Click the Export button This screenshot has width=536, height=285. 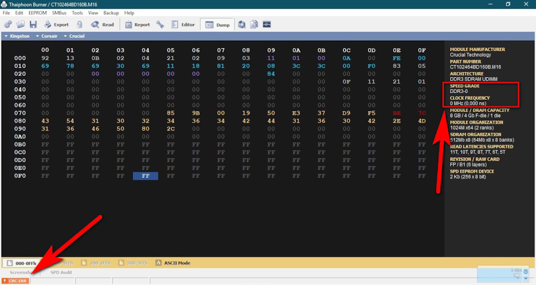[x=56, y=25]
